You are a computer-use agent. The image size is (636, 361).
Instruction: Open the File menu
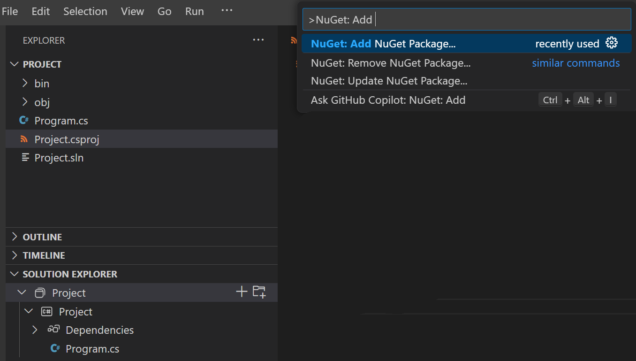(9, 11)
